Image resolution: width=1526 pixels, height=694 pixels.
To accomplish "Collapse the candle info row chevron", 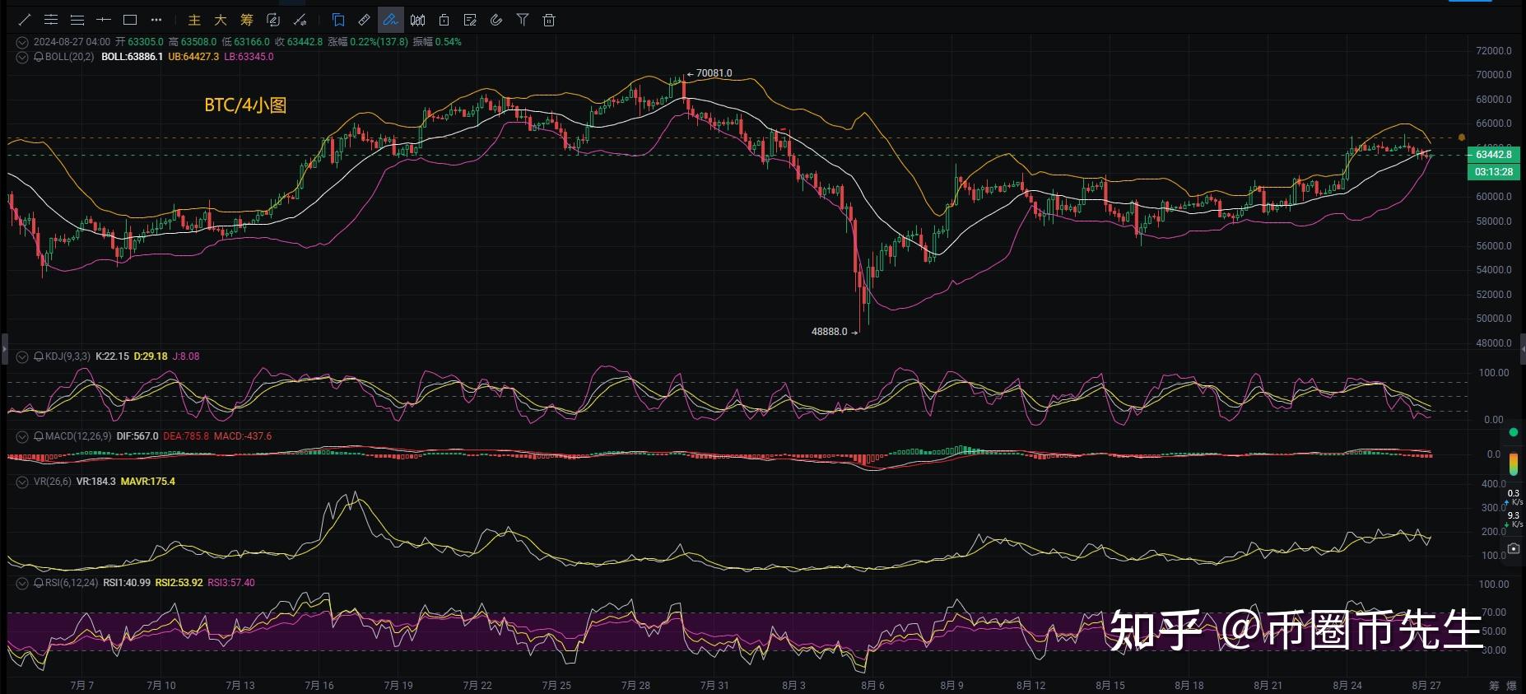I will [22, 42].
